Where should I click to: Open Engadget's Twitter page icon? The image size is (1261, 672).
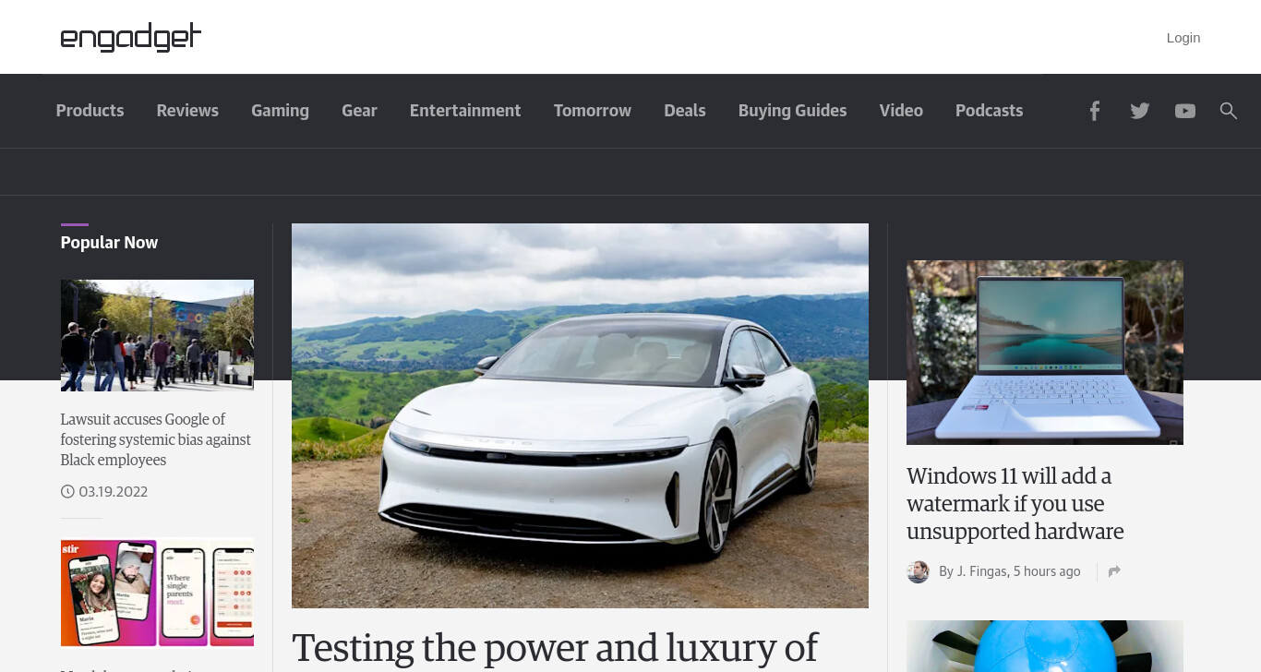click(x=1140, y=111)
